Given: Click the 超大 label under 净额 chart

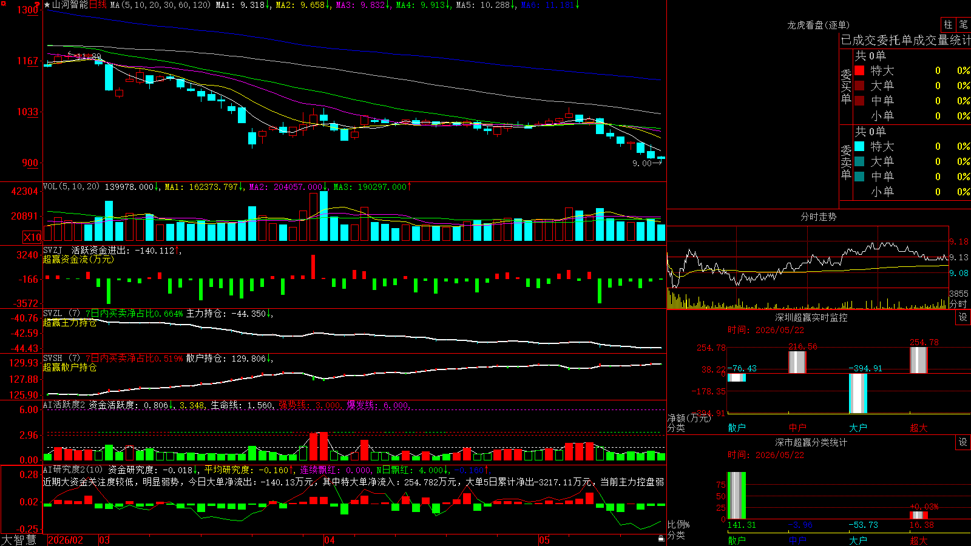Looking at the screenshot, I should [919, 428].
